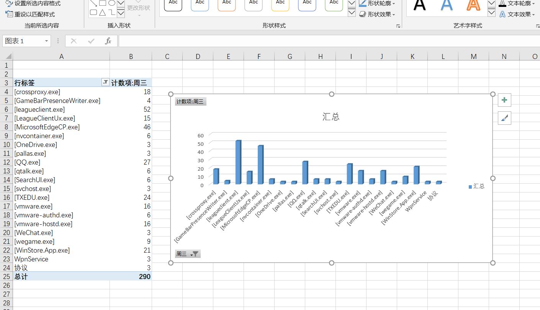
Task: Open the Text Outline (文本轮廓) dropdown
Action: click(x=517, y=3)
